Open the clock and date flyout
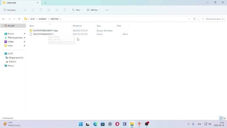Image resolution: width=227 pixels, height=128 pixels. click(x=219, y=124)
